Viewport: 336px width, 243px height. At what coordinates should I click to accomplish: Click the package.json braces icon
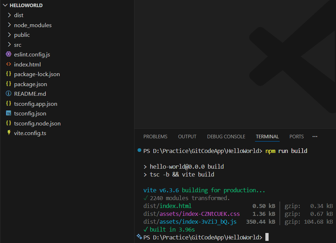[x=9, y=84]
